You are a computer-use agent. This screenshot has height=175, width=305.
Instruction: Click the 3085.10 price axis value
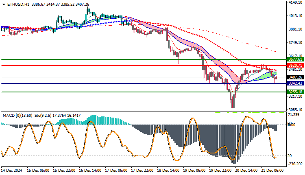(295, 110)
